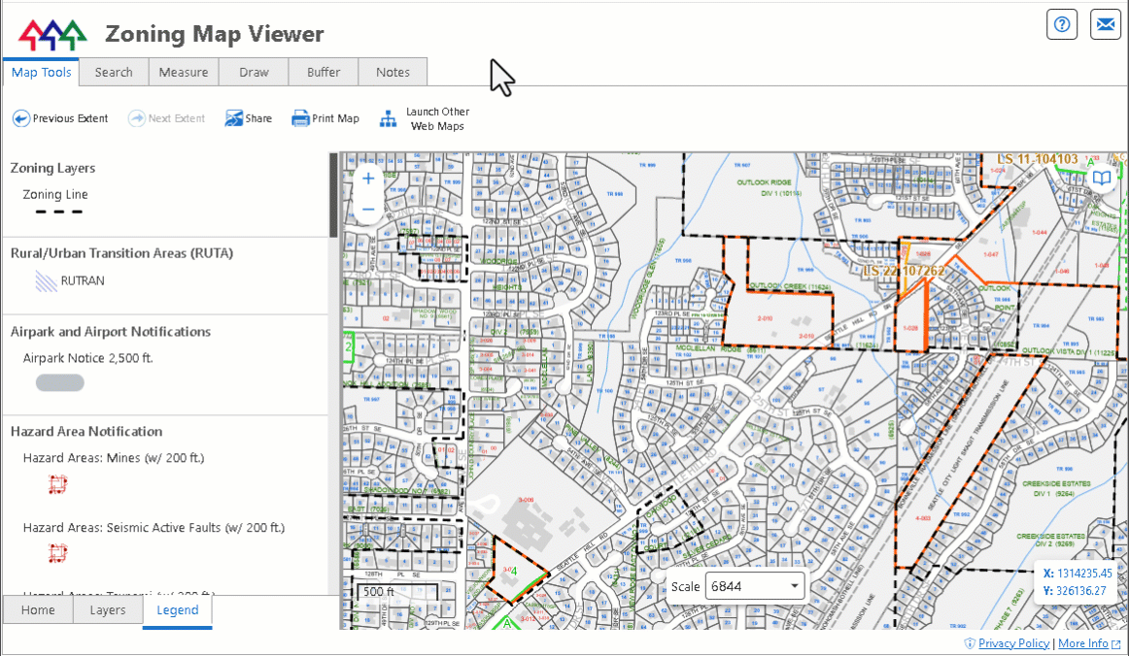Click the 500 ft scale bar
The width and height of the screenshot is (1129, 656).
click(397, 591)
